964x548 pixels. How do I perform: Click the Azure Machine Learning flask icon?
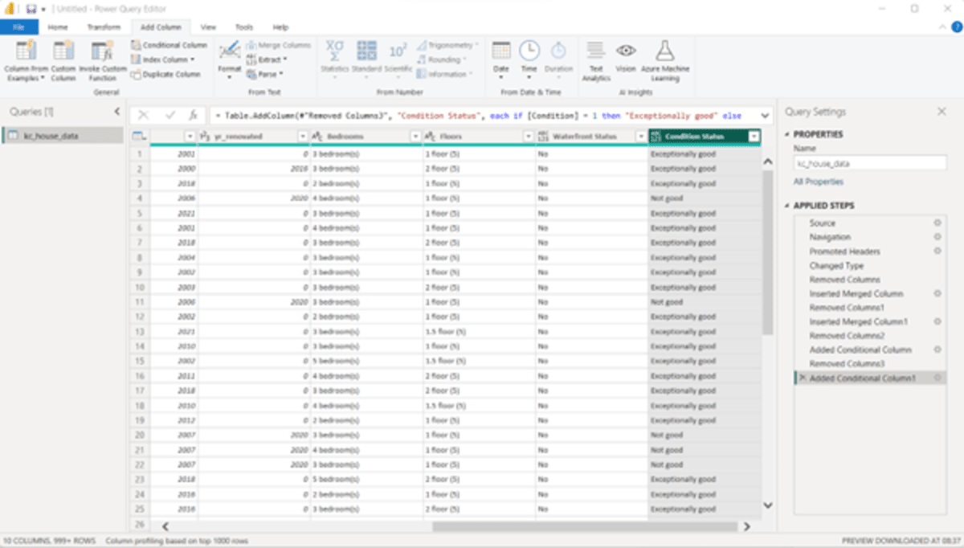(664, 51)
